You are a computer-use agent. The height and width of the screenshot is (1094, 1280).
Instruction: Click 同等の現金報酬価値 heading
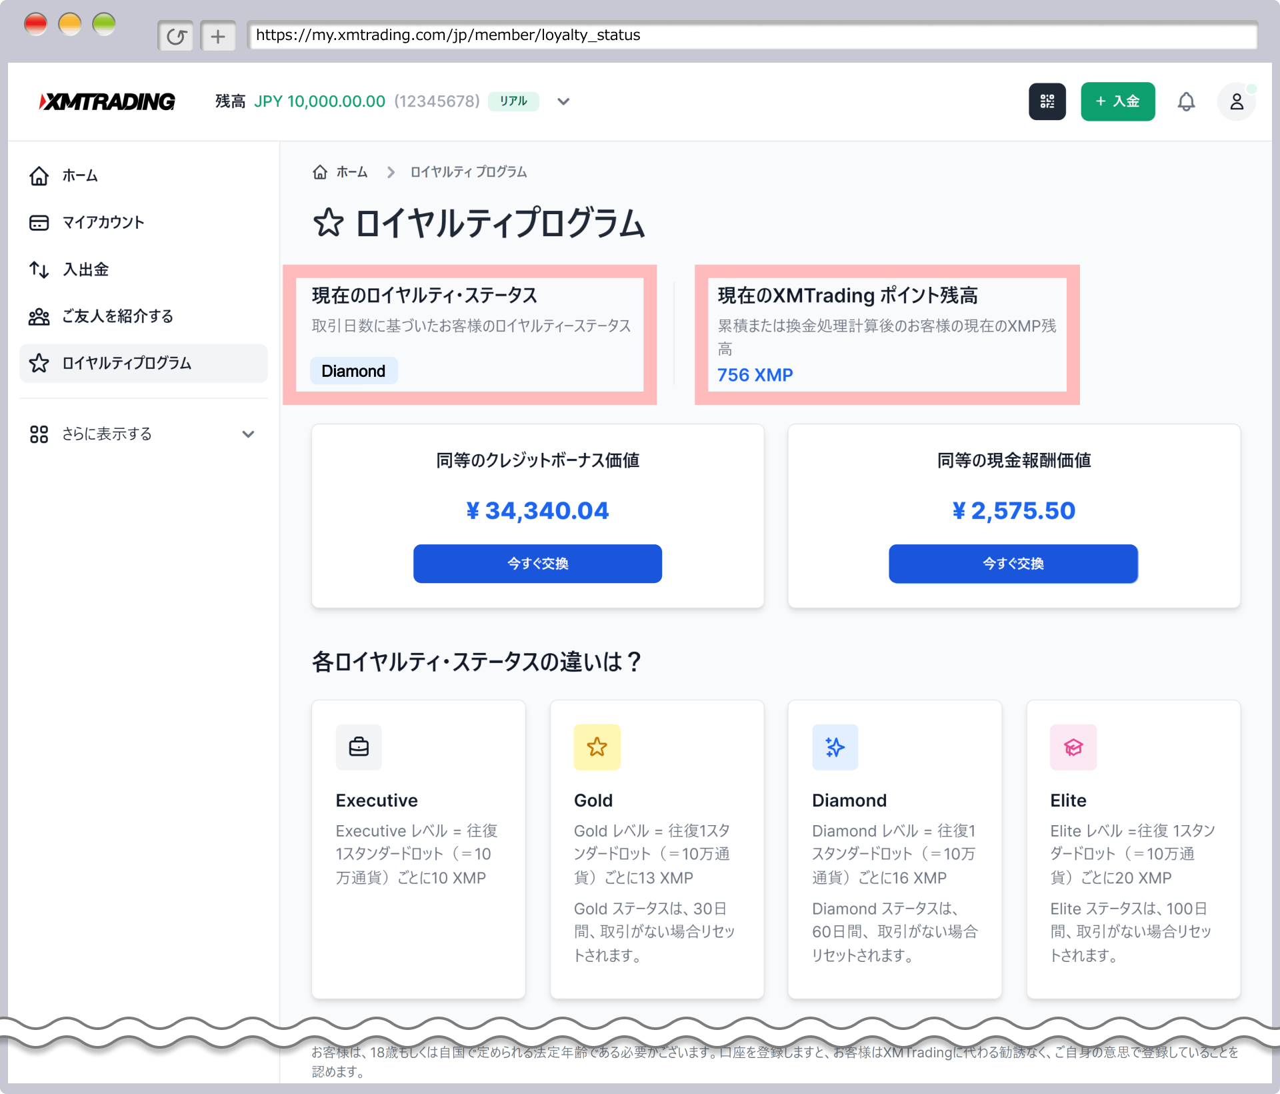[x=1013, y=460]
